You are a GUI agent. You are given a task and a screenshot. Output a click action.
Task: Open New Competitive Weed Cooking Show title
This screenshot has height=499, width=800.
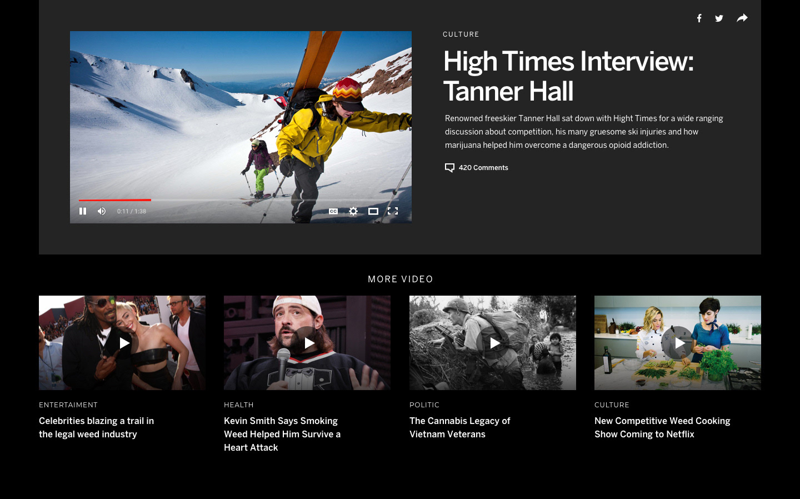tap(662, 428)
